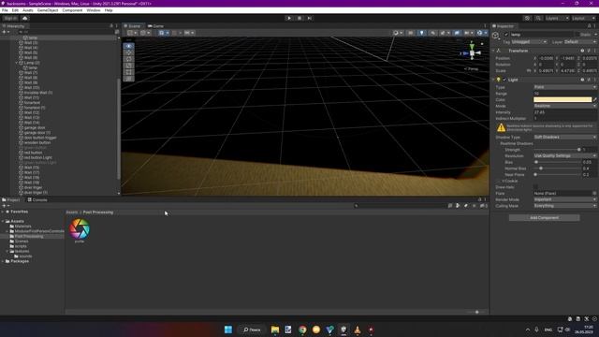Open the 'profile' post processing asset

pos(80,230)
